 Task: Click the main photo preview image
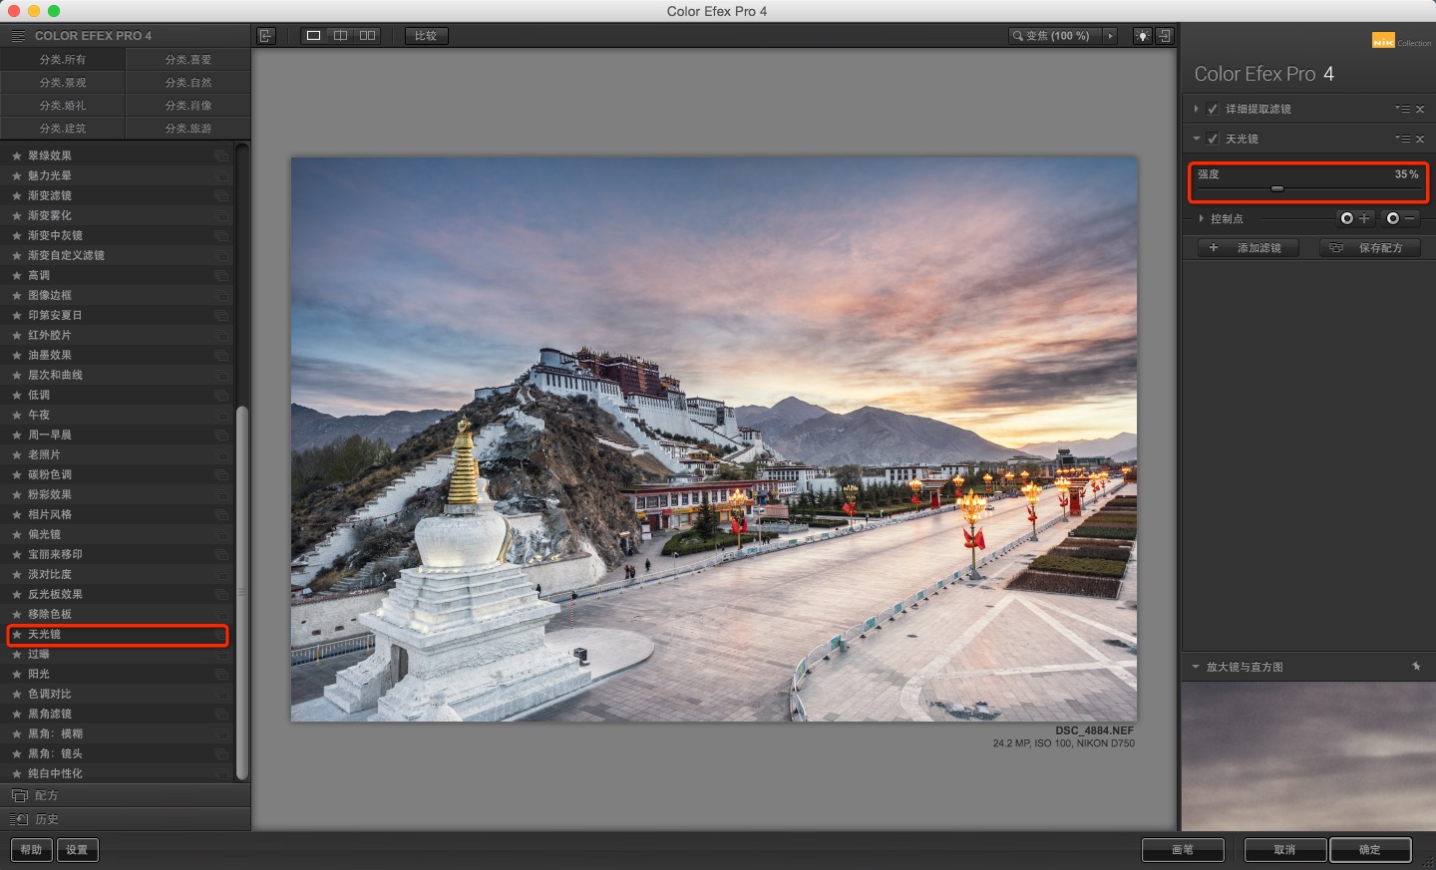pyautogui.click(x=714, y=438)
